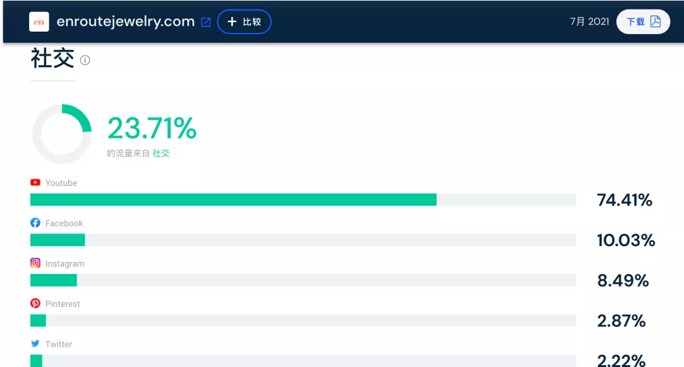This screenshot has width=684, height=367.
Task: Click the Instagram logo icon
Action: [x=35, y=263]
